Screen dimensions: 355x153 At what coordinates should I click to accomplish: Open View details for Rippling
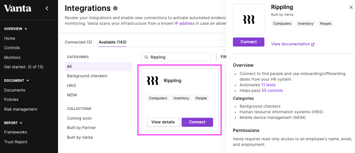163,122
